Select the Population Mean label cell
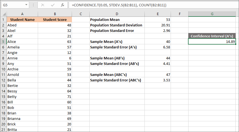 click(x=117, y=20)
